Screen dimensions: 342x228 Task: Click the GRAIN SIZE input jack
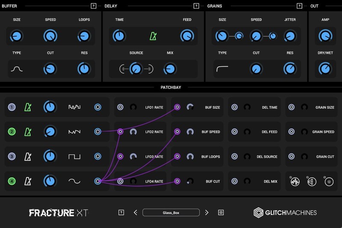coord(292,107)
